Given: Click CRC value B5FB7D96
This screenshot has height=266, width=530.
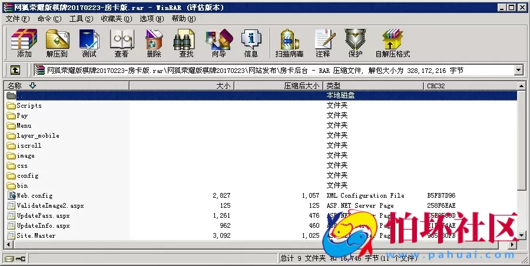Looking at the screenshot, I should [x=441, y=196].
